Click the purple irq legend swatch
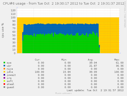127x96 pixels. tap(4, 78)
